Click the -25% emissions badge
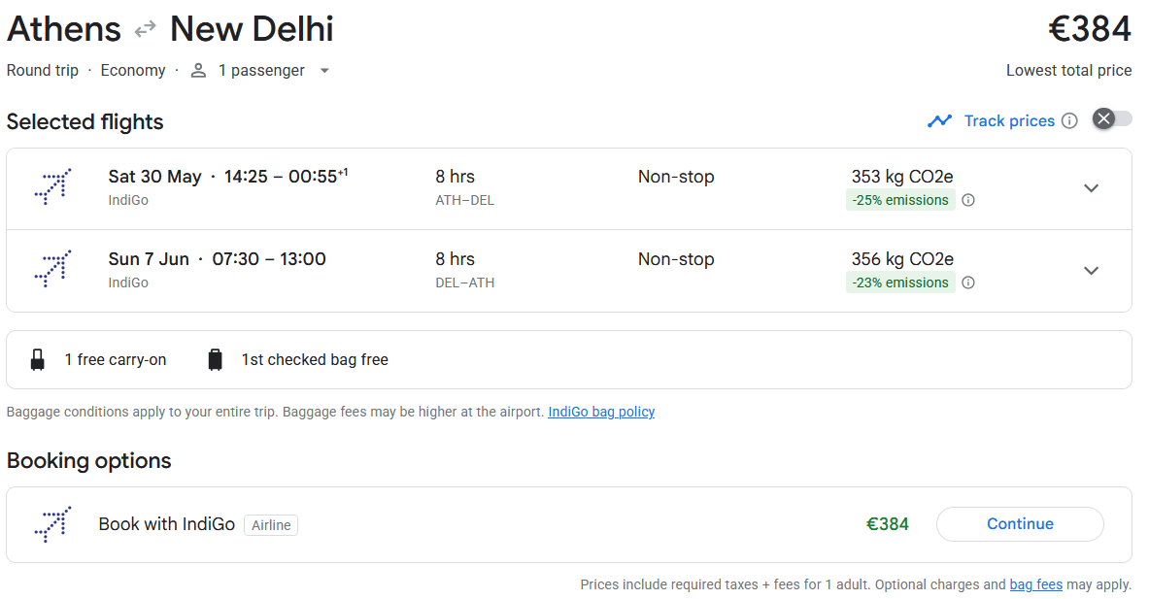1149x599 pixels. (899, 201)
